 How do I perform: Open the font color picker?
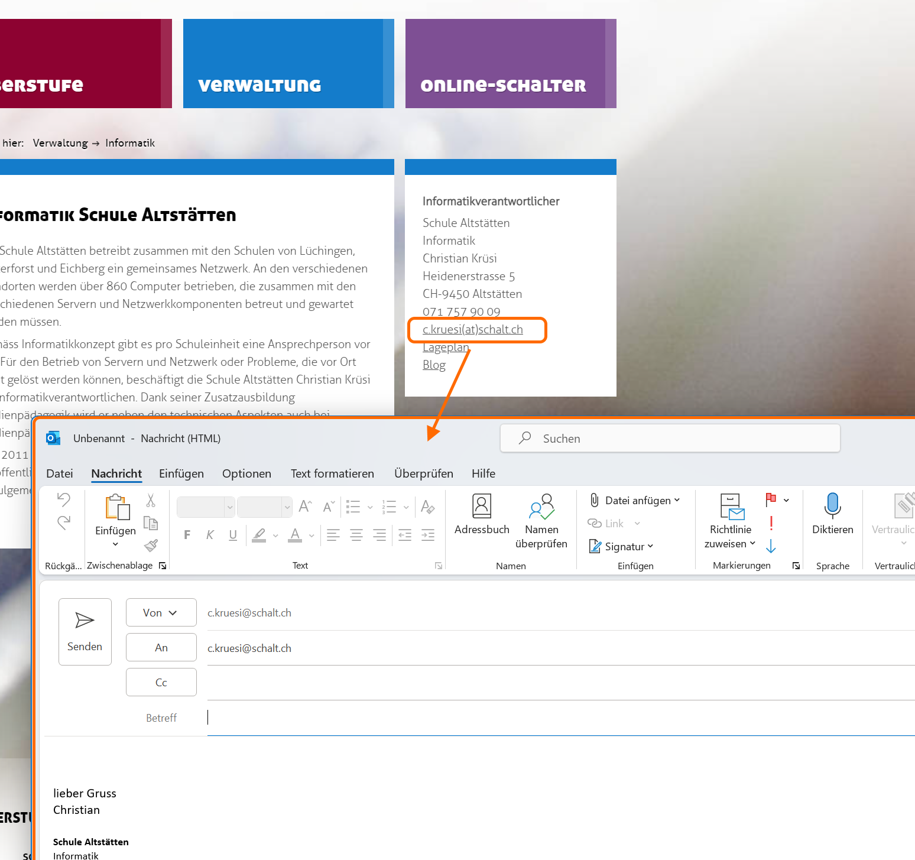click(312, 536)
